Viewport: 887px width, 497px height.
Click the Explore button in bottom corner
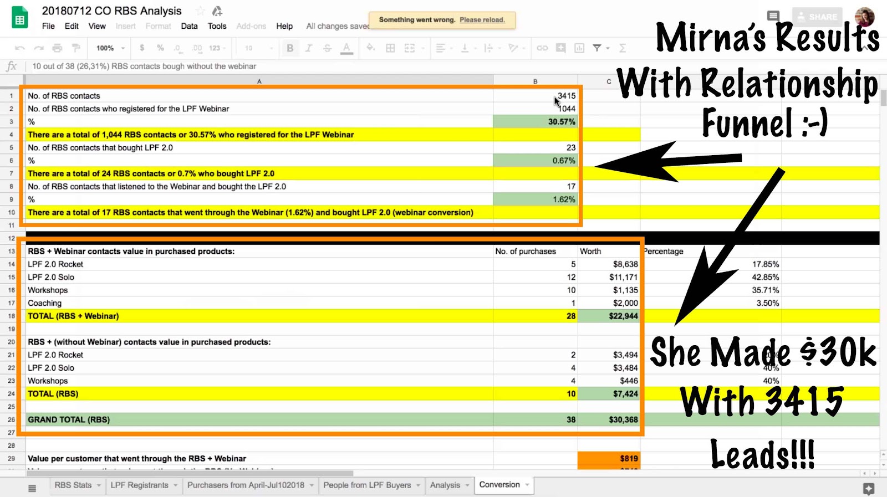pos(869,488)
